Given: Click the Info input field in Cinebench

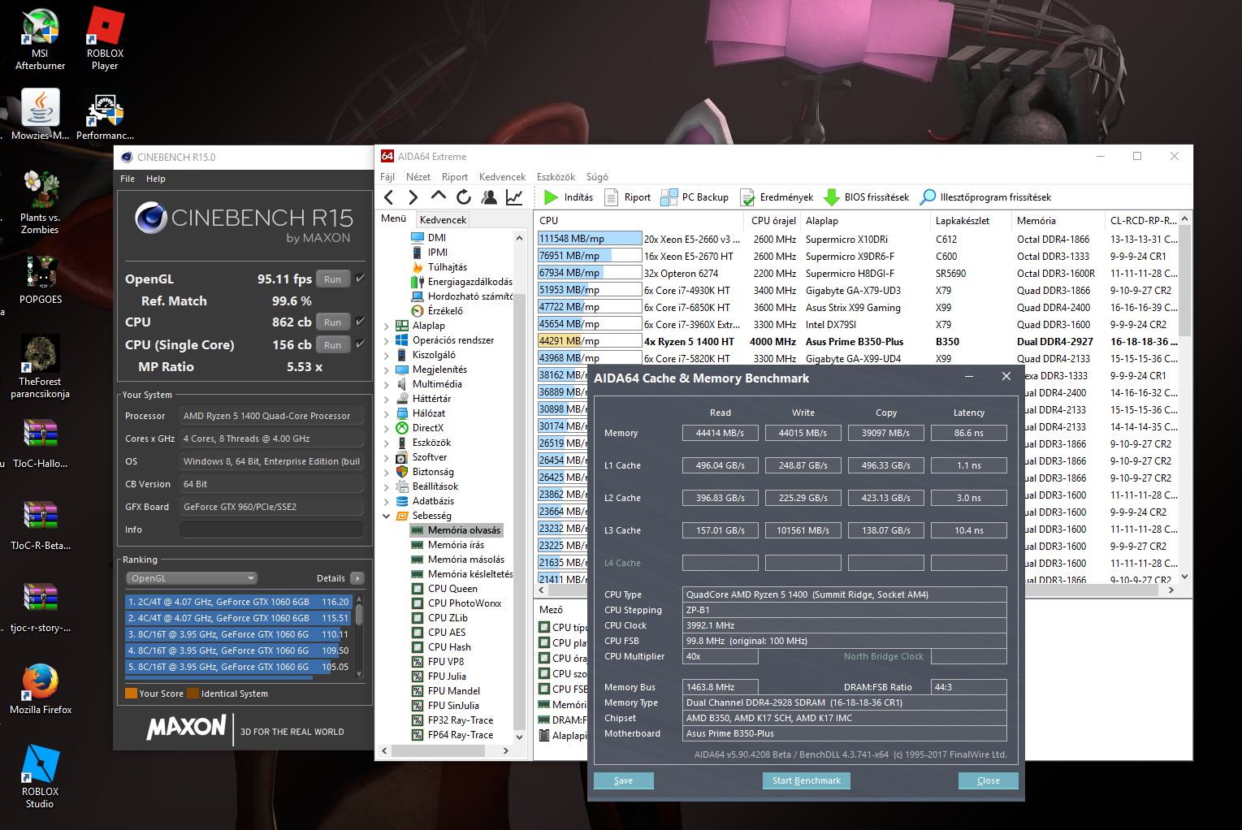Looking at the screenshot, I should 271,530.
